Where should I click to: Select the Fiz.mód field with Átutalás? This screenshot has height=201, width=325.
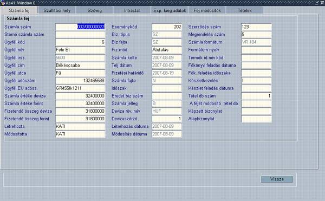click(x=167, y=50)
